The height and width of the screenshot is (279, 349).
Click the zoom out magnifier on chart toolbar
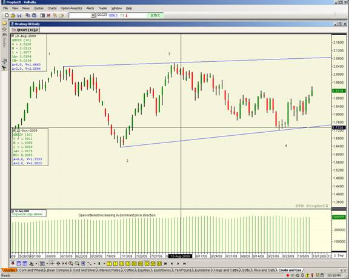pos(77,264)
